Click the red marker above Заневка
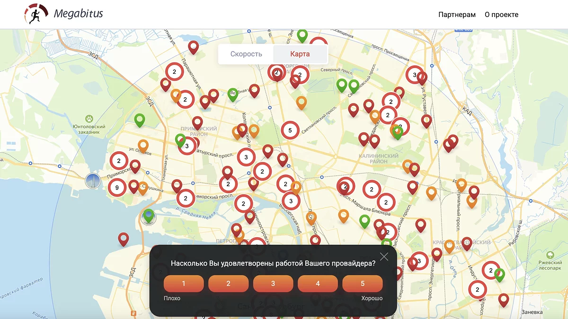This screenshot has width=568, height=319. (504, 300)
